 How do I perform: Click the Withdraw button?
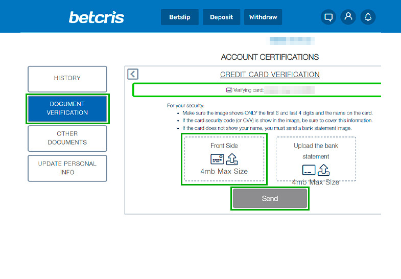[x=263, y=17]
